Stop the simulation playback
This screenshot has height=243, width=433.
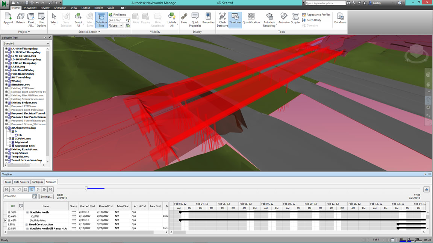point(26,189)
